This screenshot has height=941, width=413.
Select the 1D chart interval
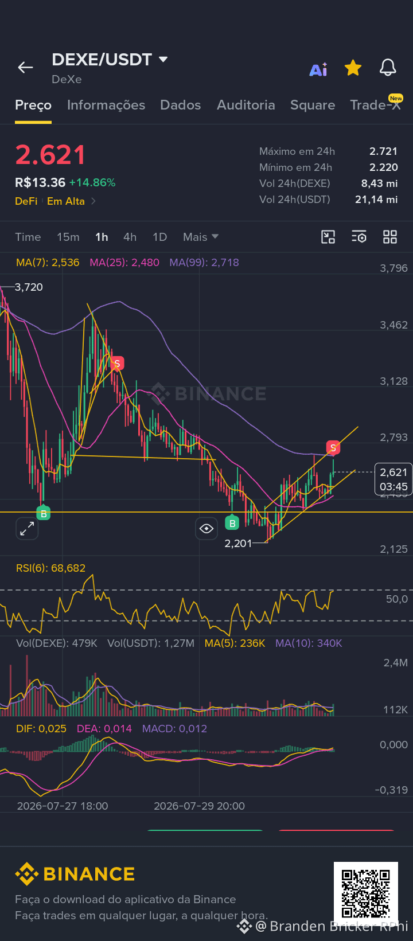tap(159, 237)
